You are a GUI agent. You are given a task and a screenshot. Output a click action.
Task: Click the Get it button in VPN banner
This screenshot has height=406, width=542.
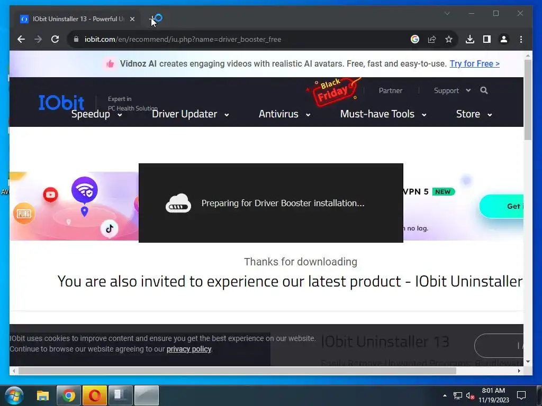click(501, 206)
